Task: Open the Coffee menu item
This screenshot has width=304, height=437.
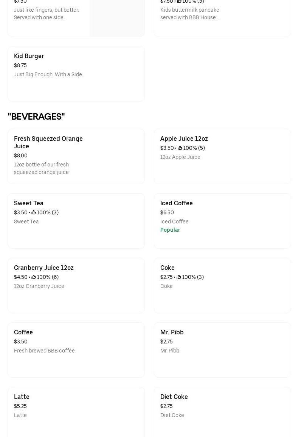Action: (23, 332)
